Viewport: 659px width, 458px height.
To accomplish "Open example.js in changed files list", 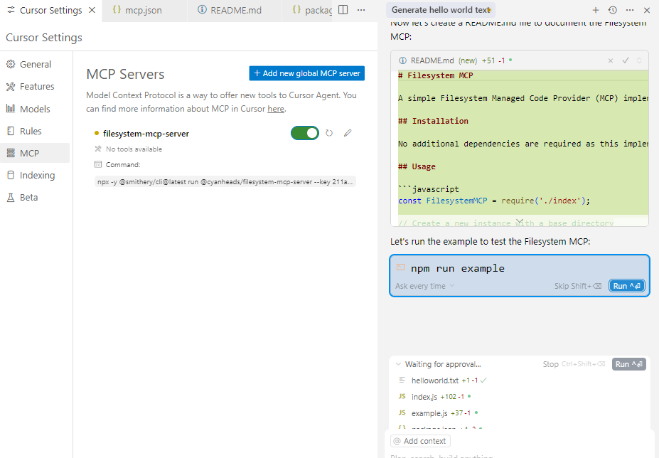I will pyautogui.click(x=429, y=413).
